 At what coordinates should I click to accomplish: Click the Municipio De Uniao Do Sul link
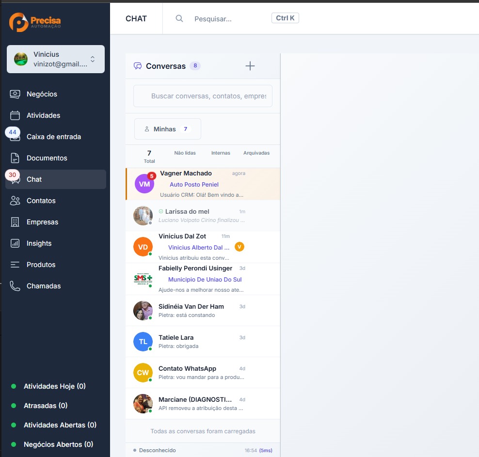click(x=205, y=280)
